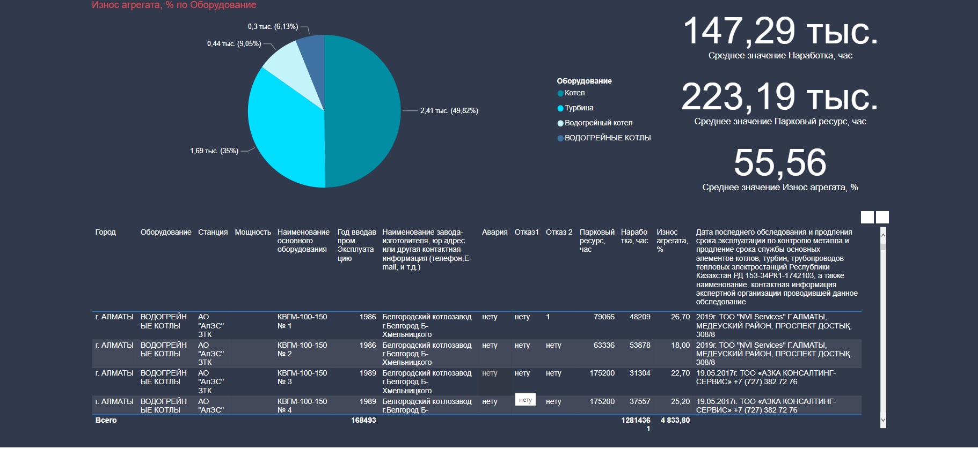The width and height of the screenshot is (978, 449).
Task: Click the table's vertical scrollbar thumb
Action: pyautogui.click(x=883, y=247)
